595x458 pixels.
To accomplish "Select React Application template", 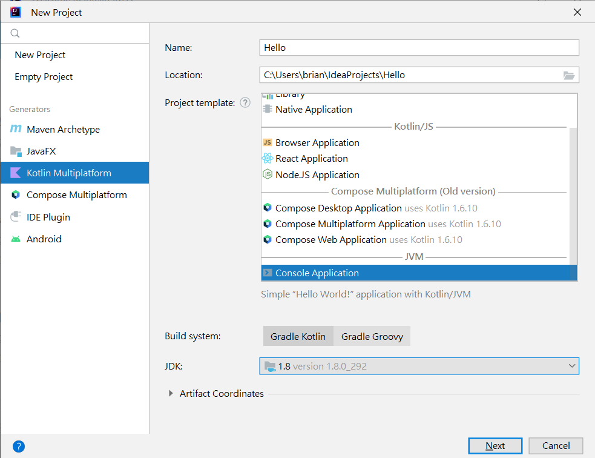I will [x=415, y=158].
